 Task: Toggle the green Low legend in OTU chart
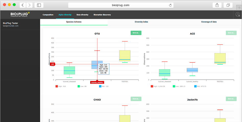pyautogui.click(x=79, y=86)
